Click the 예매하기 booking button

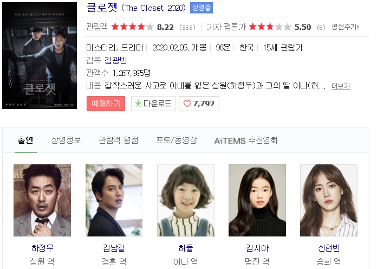pyautogui.click(x=106, y=104)
